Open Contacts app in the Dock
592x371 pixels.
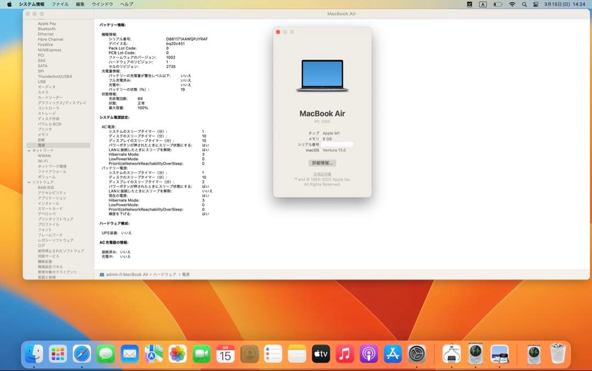pos(249,355)
